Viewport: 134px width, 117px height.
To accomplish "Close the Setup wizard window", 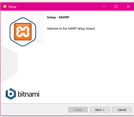I will (128, 6).
